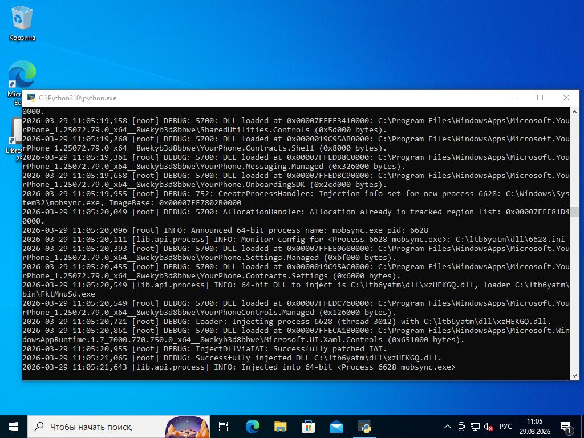Open the network status tray icon
The image size is (584, 438).
[x=474, y=426]
